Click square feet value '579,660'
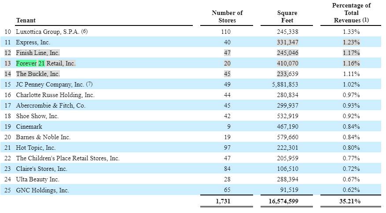 pyautogui.click(x=287, y=137)
